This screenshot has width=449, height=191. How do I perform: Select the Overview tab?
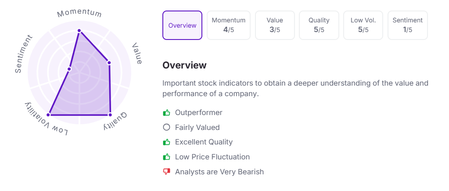click(182, 25)
